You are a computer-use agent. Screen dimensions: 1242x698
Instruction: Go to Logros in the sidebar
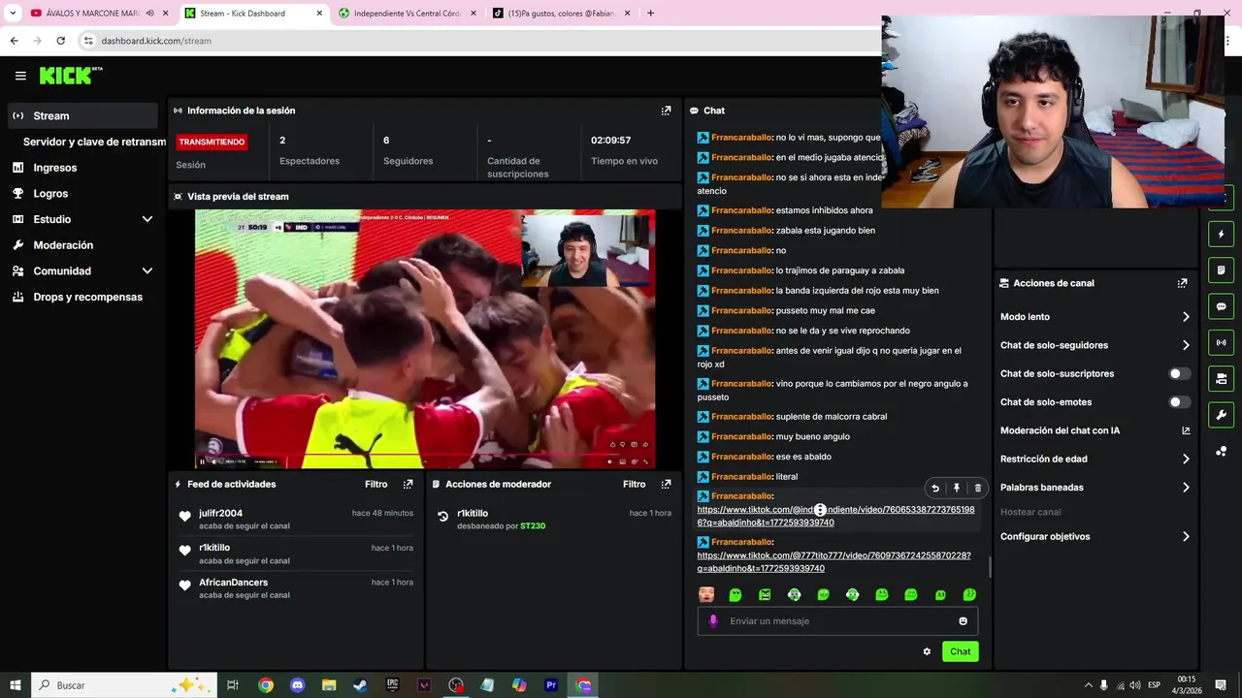tap(82, 194)
